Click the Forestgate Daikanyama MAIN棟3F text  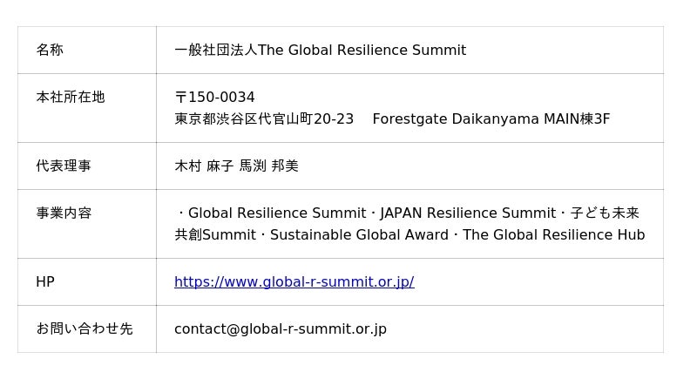click(x=491, y=118)
